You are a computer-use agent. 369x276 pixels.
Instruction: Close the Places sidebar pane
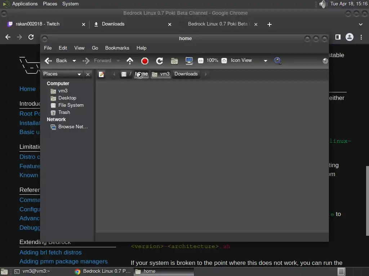[88, 74]
